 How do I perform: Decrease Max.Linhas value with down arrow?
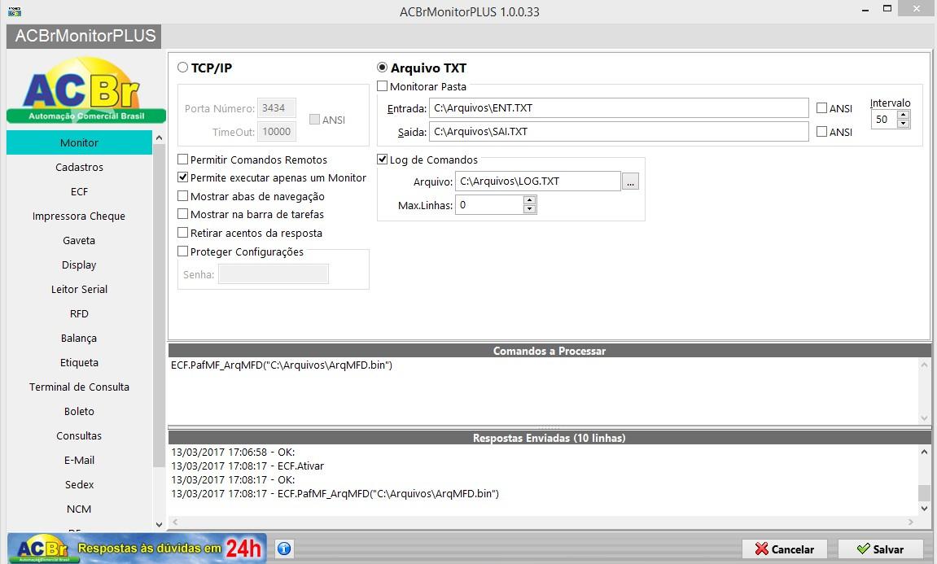529,209
